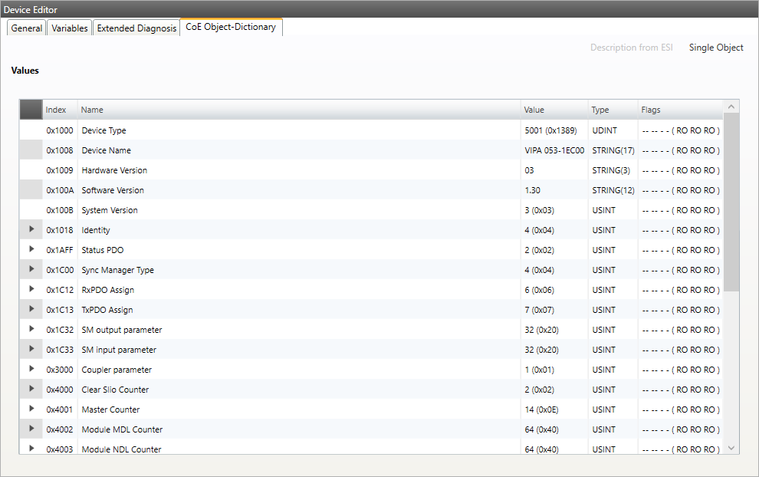
Task: Expand the 0x1018 Identity row
Action: coord(31,229)
